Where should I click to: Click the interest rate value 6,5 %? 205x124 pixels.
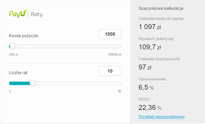pyautogui.click(x=146, y=87)
